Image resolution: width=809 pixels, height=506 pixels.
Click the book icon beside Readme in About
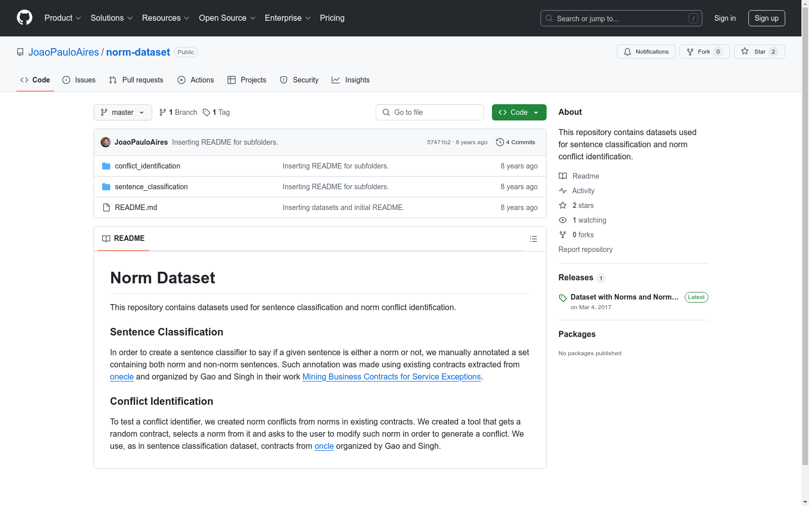click(563, 176)
